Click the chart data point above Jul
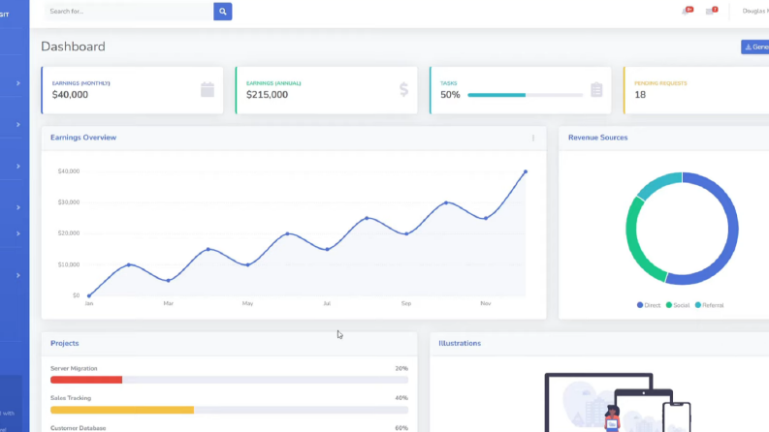Viewport: 769px width, 432px height. (327, 249)
